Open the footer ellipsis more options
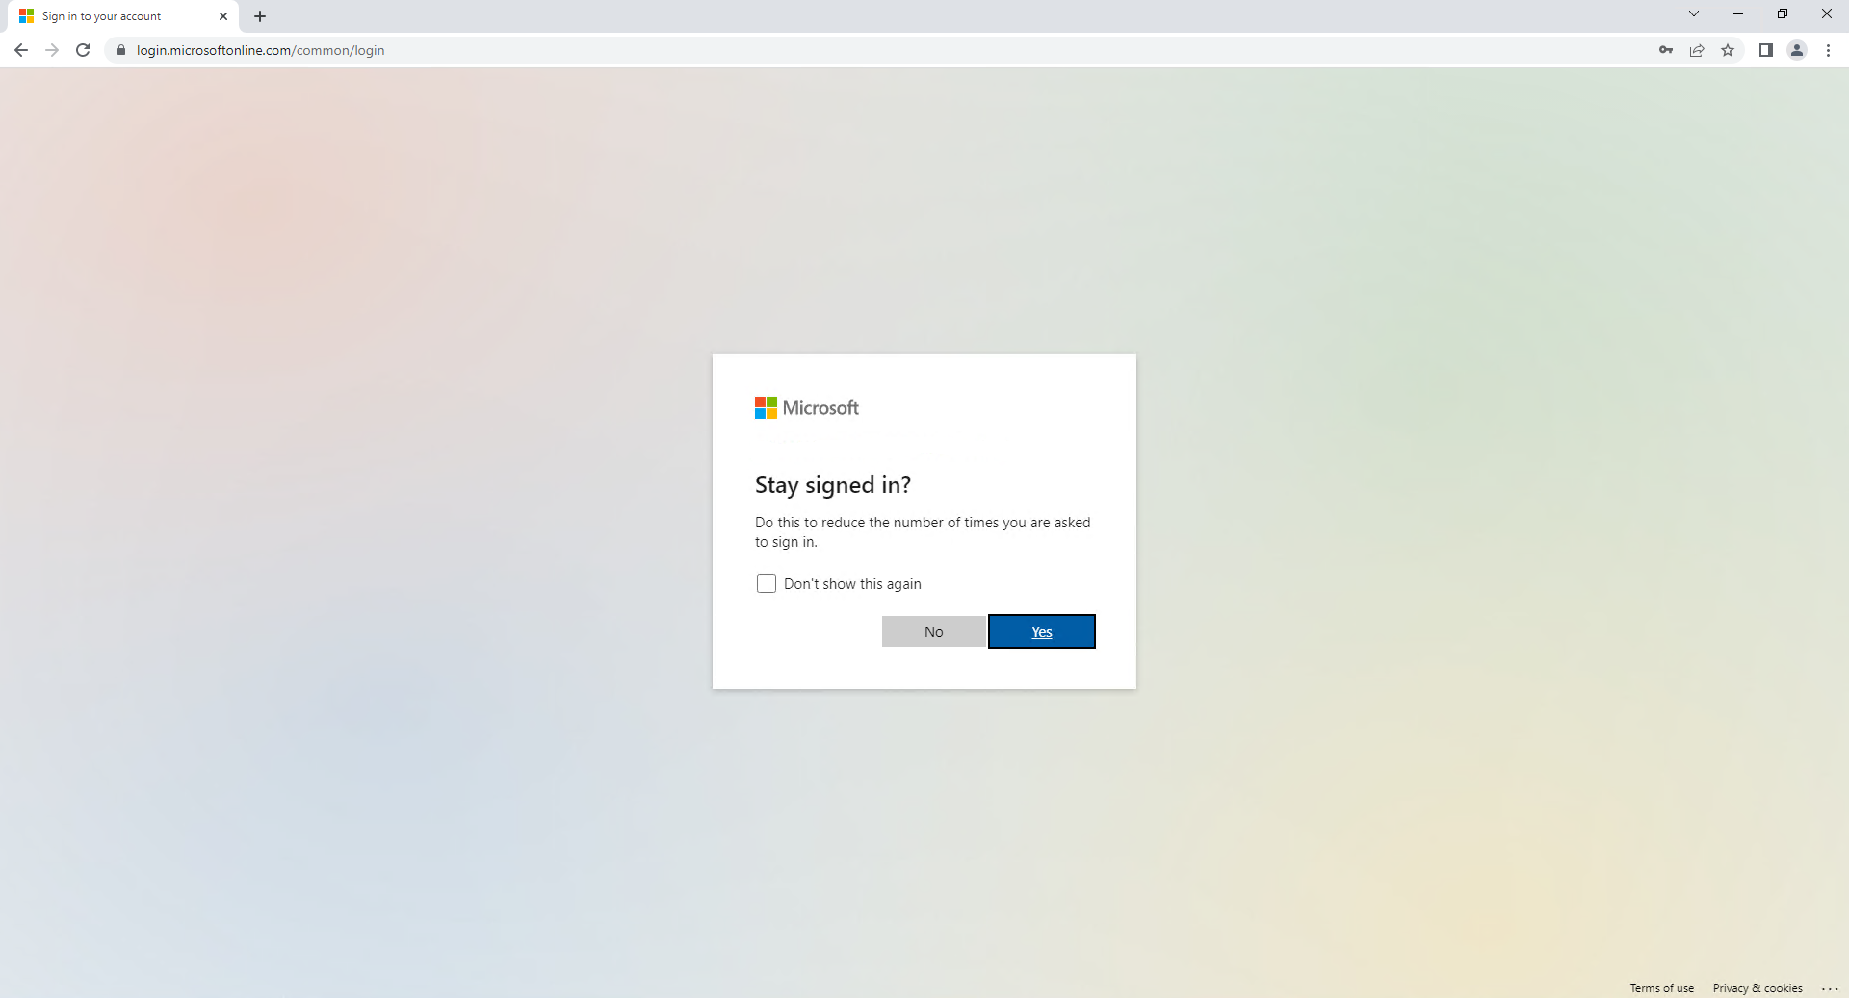The image size is (1849, 998). (x=1830, y=988)
